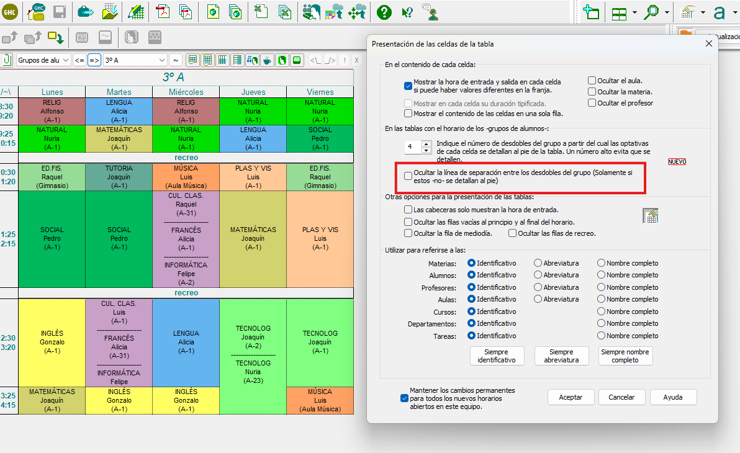The width and height of the screenshot is (740, 453).
Task: Enable 'Ocultar el aula' checkbox
Action: [592, 80]
